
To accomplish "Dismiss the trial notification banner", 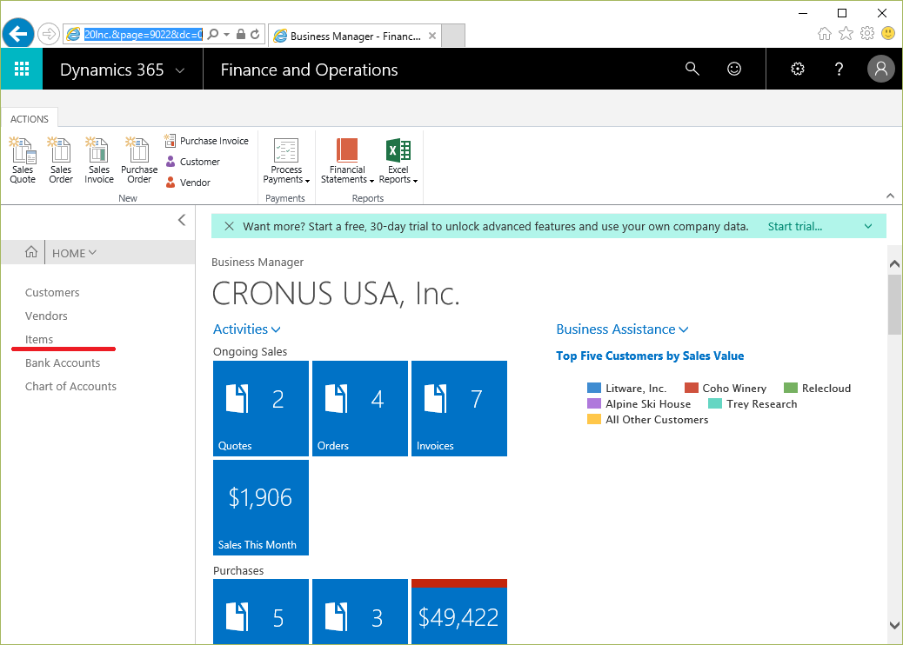I will point(229,227).
